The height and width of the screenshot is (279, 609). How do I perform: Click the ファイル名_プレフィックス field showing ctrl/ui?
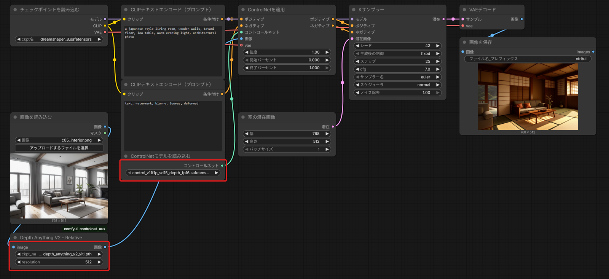(x=528, y=59)
